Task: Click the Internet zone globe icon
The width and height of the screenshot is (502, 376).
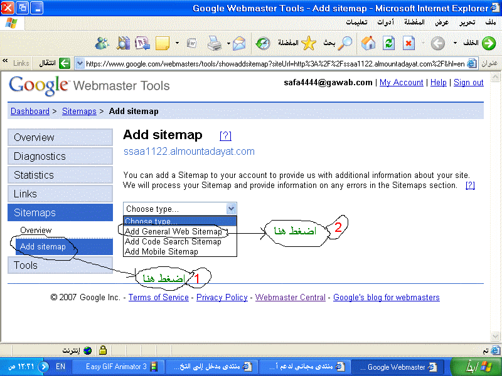Action: (x=87, y=351)
